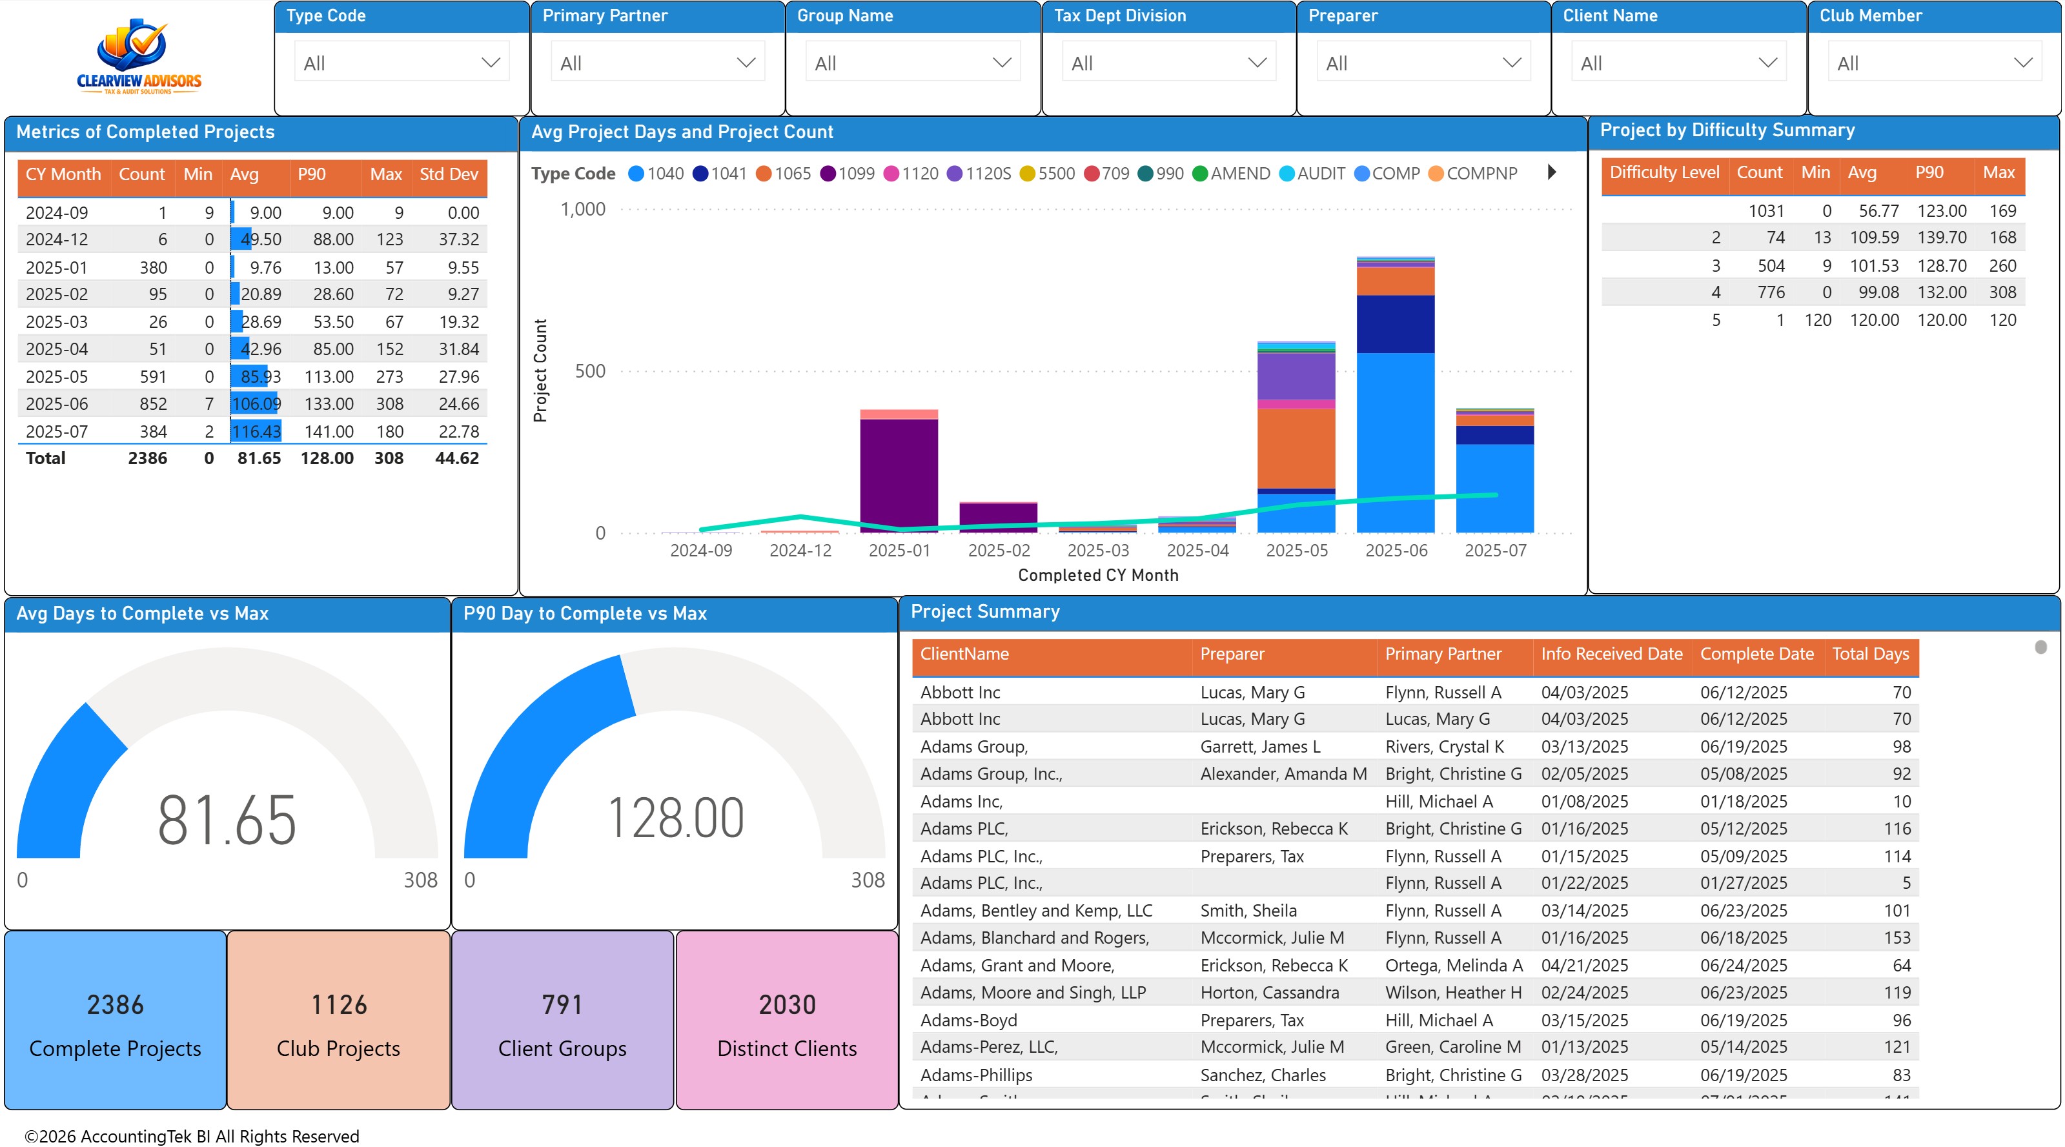Image resolution: width=2065 pixels, height=1147 pixels.
Task: Select the 1040 legend color marker
Action: [636, 174]
